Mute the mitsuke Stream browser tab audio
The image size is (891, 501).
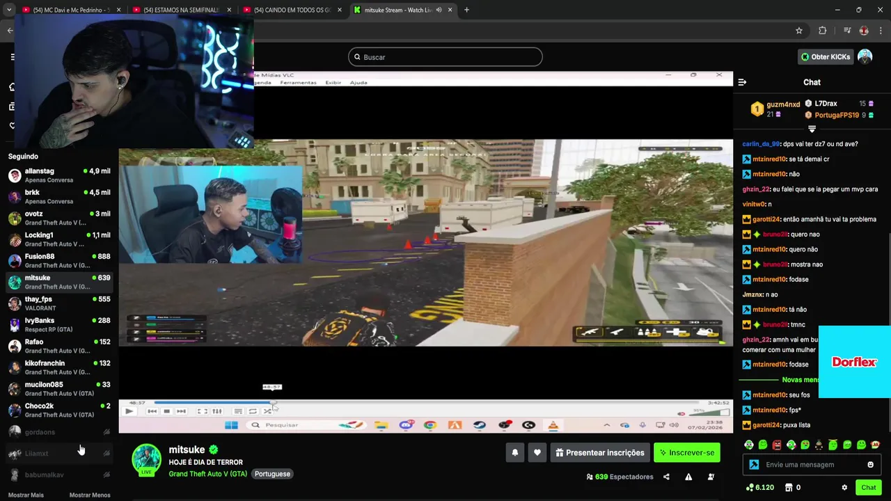pyautogui.click(x=439, y=10)
